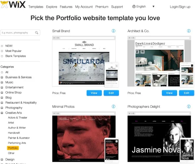The image size is (195, 164).
Task: Select the Blank Templates radio button
Action: point(2,56)
